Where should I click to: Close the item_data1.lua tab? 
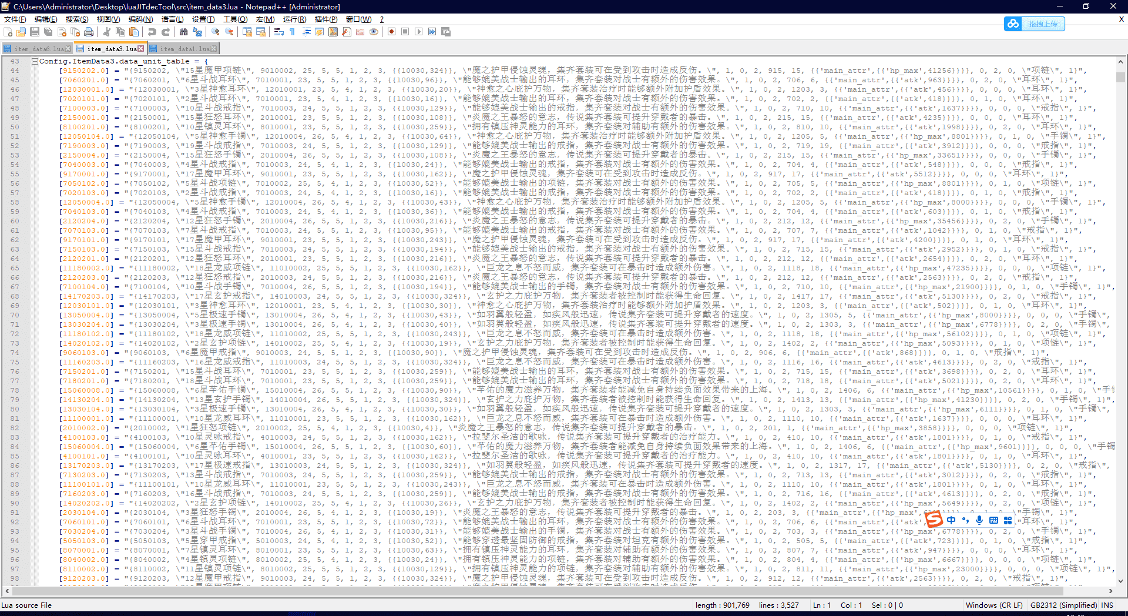pos(214,49)
